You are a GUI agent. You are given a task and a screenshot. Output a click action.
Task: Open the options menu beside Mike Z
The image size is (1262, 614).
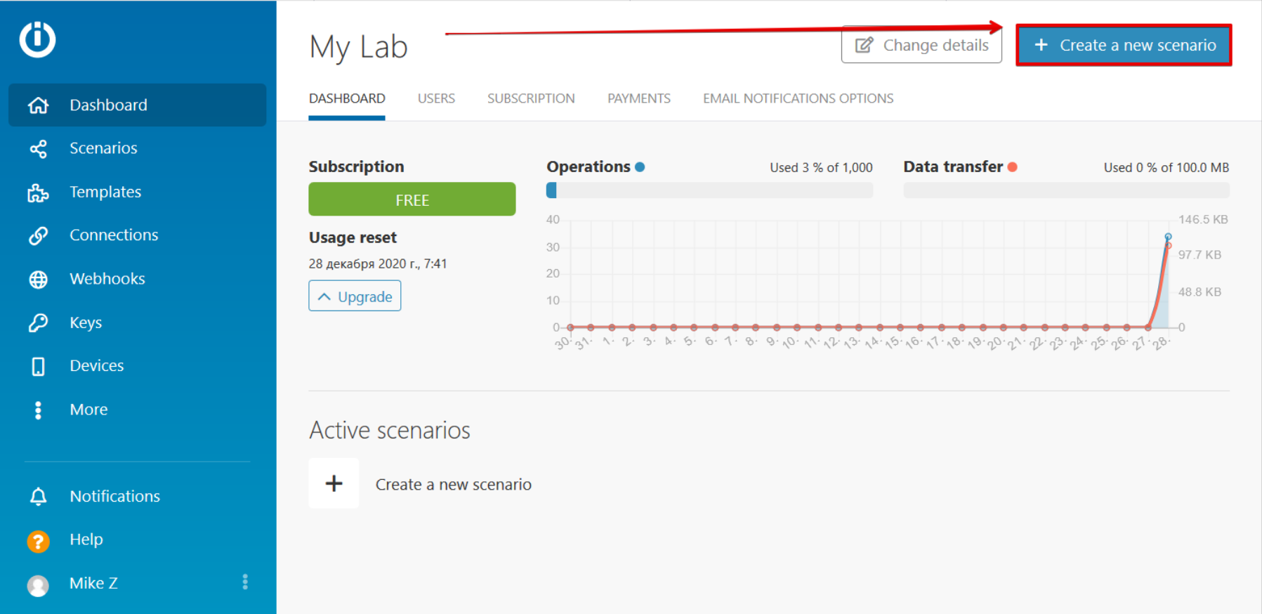click(x=245, y=582)
